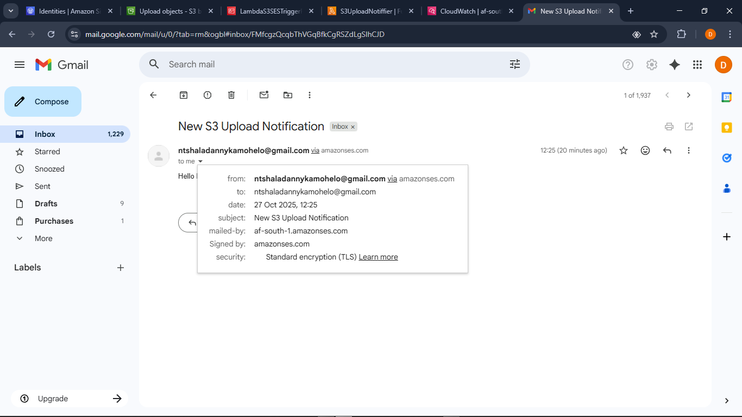This screenshot has height=417, width=742.
Task: Report the email as spam
Action: click(207, 94)
